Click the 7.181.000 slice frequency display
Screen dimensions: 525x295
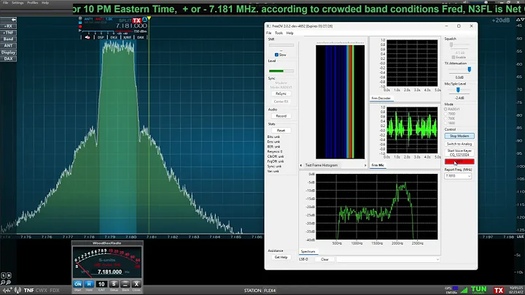tap(131, 26)
